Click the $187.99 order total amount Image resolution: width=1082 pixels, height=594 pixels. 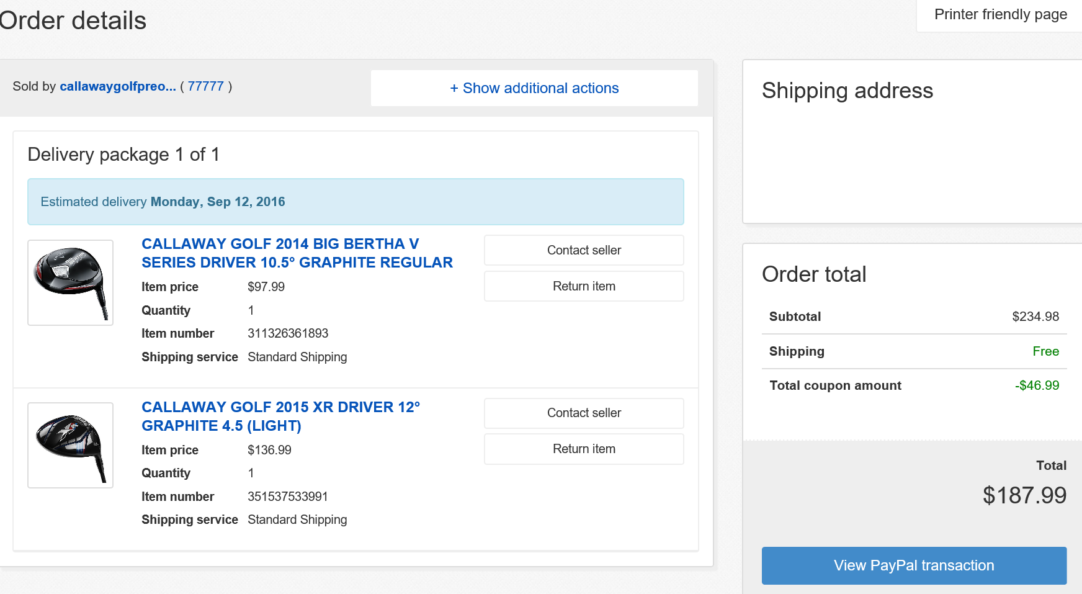(1024, 495)
